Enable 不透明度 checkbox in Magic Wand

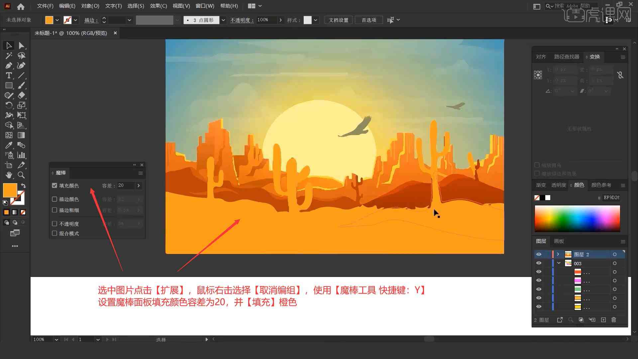(54, 224)
